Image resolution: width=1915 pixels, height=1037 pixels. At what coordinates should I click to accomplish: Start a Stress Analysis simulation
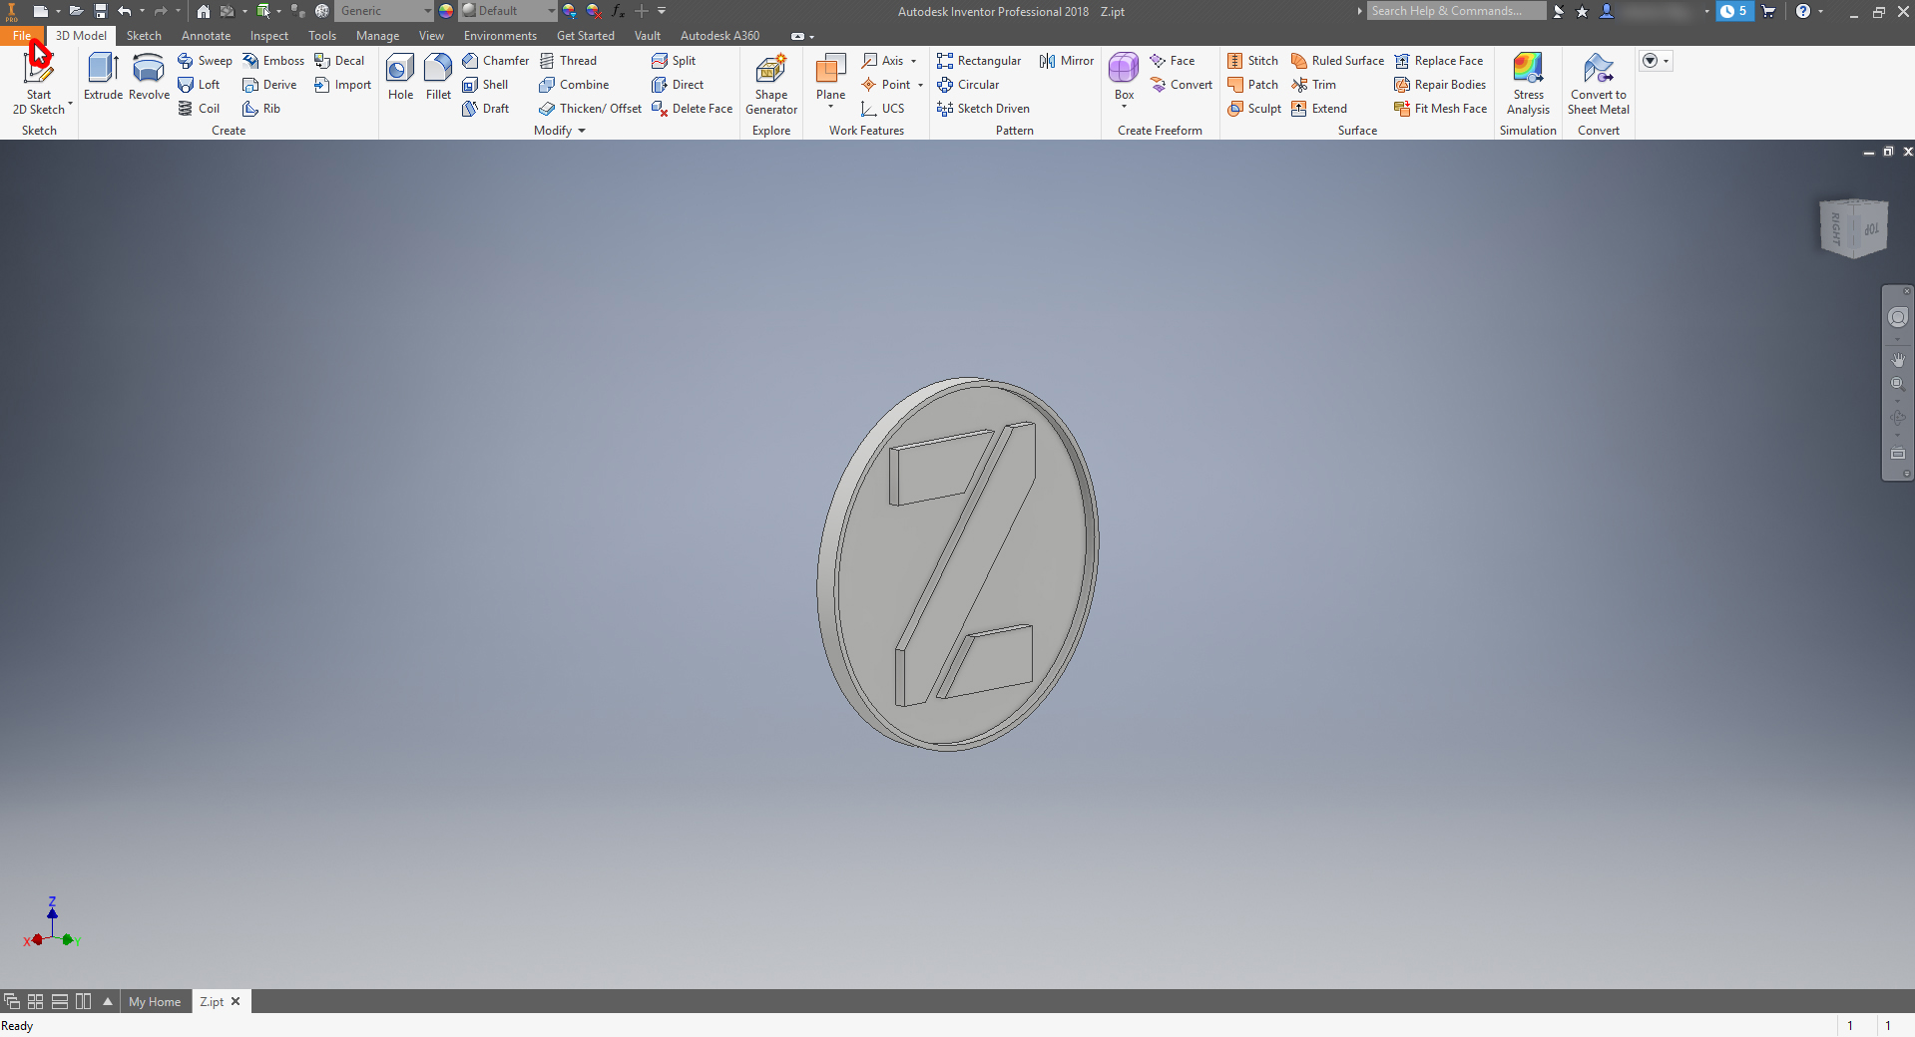[1528, 84]
